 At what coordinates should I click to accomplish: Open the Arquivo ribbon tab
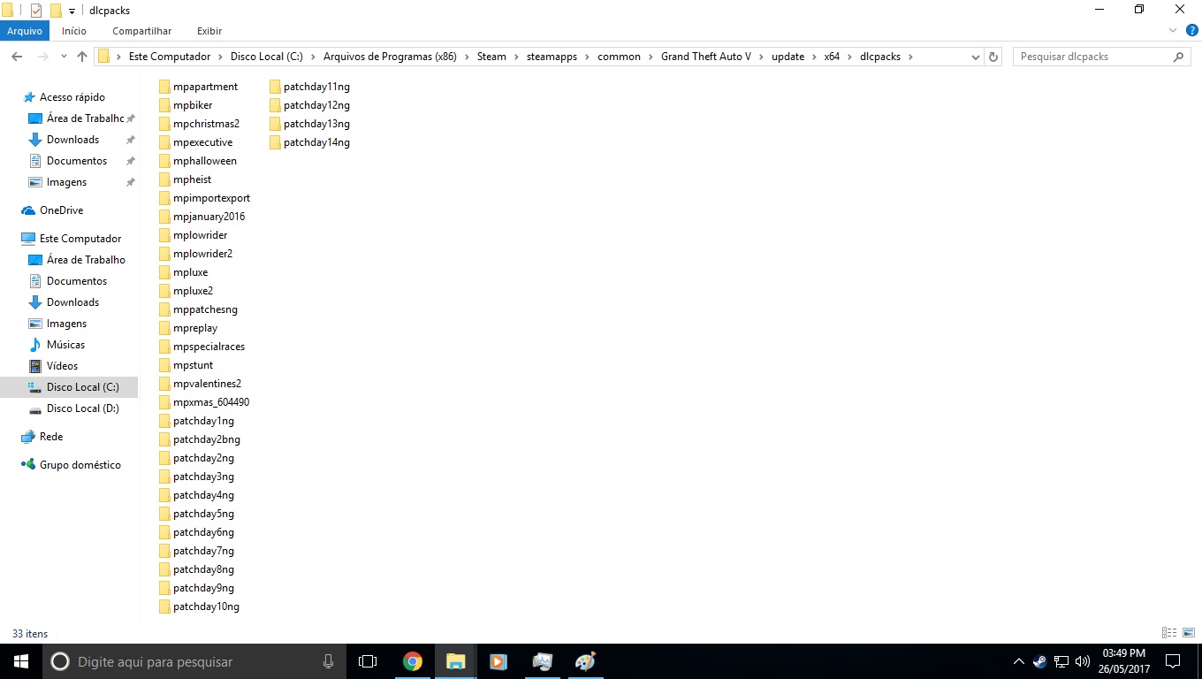pyautogui.click(x=25, y=31)
